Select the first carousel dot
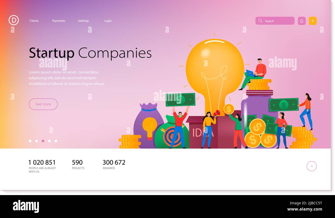Screen dimensions: 335x218 (30, 141)
